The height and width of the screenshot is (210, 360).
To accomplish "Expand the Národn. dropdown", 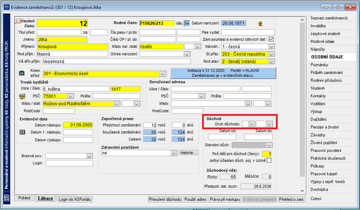I will point(271,47).
